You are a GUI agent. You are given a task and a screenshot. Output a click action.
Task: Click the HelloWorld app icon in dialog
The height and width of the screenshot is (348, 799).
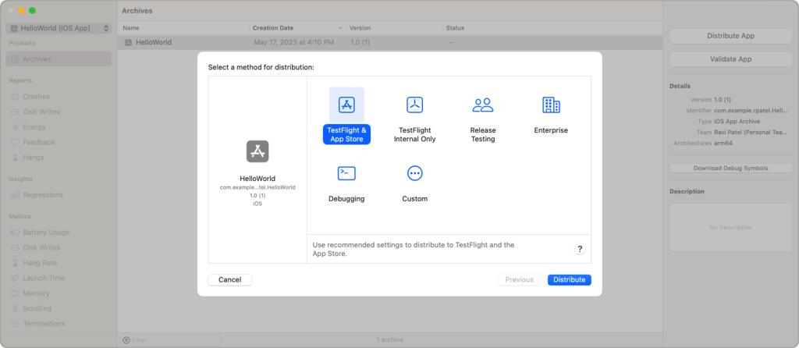tap(257, 151)
